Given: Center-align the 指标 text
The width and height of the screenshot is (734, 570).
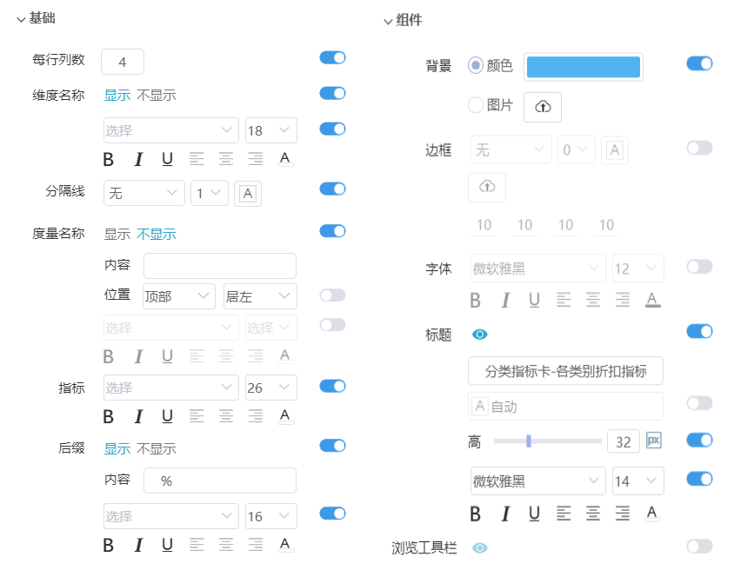Looking at the screenshot, I should [226, 416].
